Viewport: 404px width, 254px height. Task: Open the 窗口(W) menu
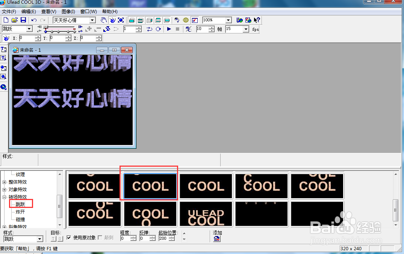pyautogui.click(x=89, y=12)
